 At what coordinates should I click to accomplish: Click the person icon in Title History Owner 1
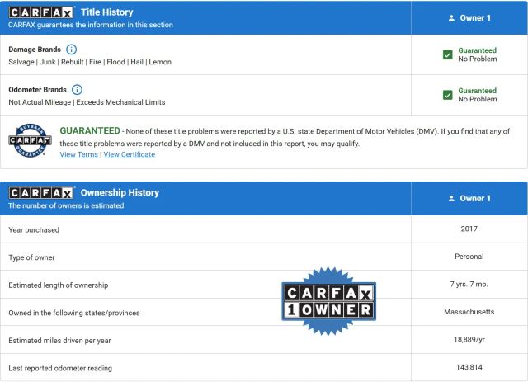coord(451,18)
